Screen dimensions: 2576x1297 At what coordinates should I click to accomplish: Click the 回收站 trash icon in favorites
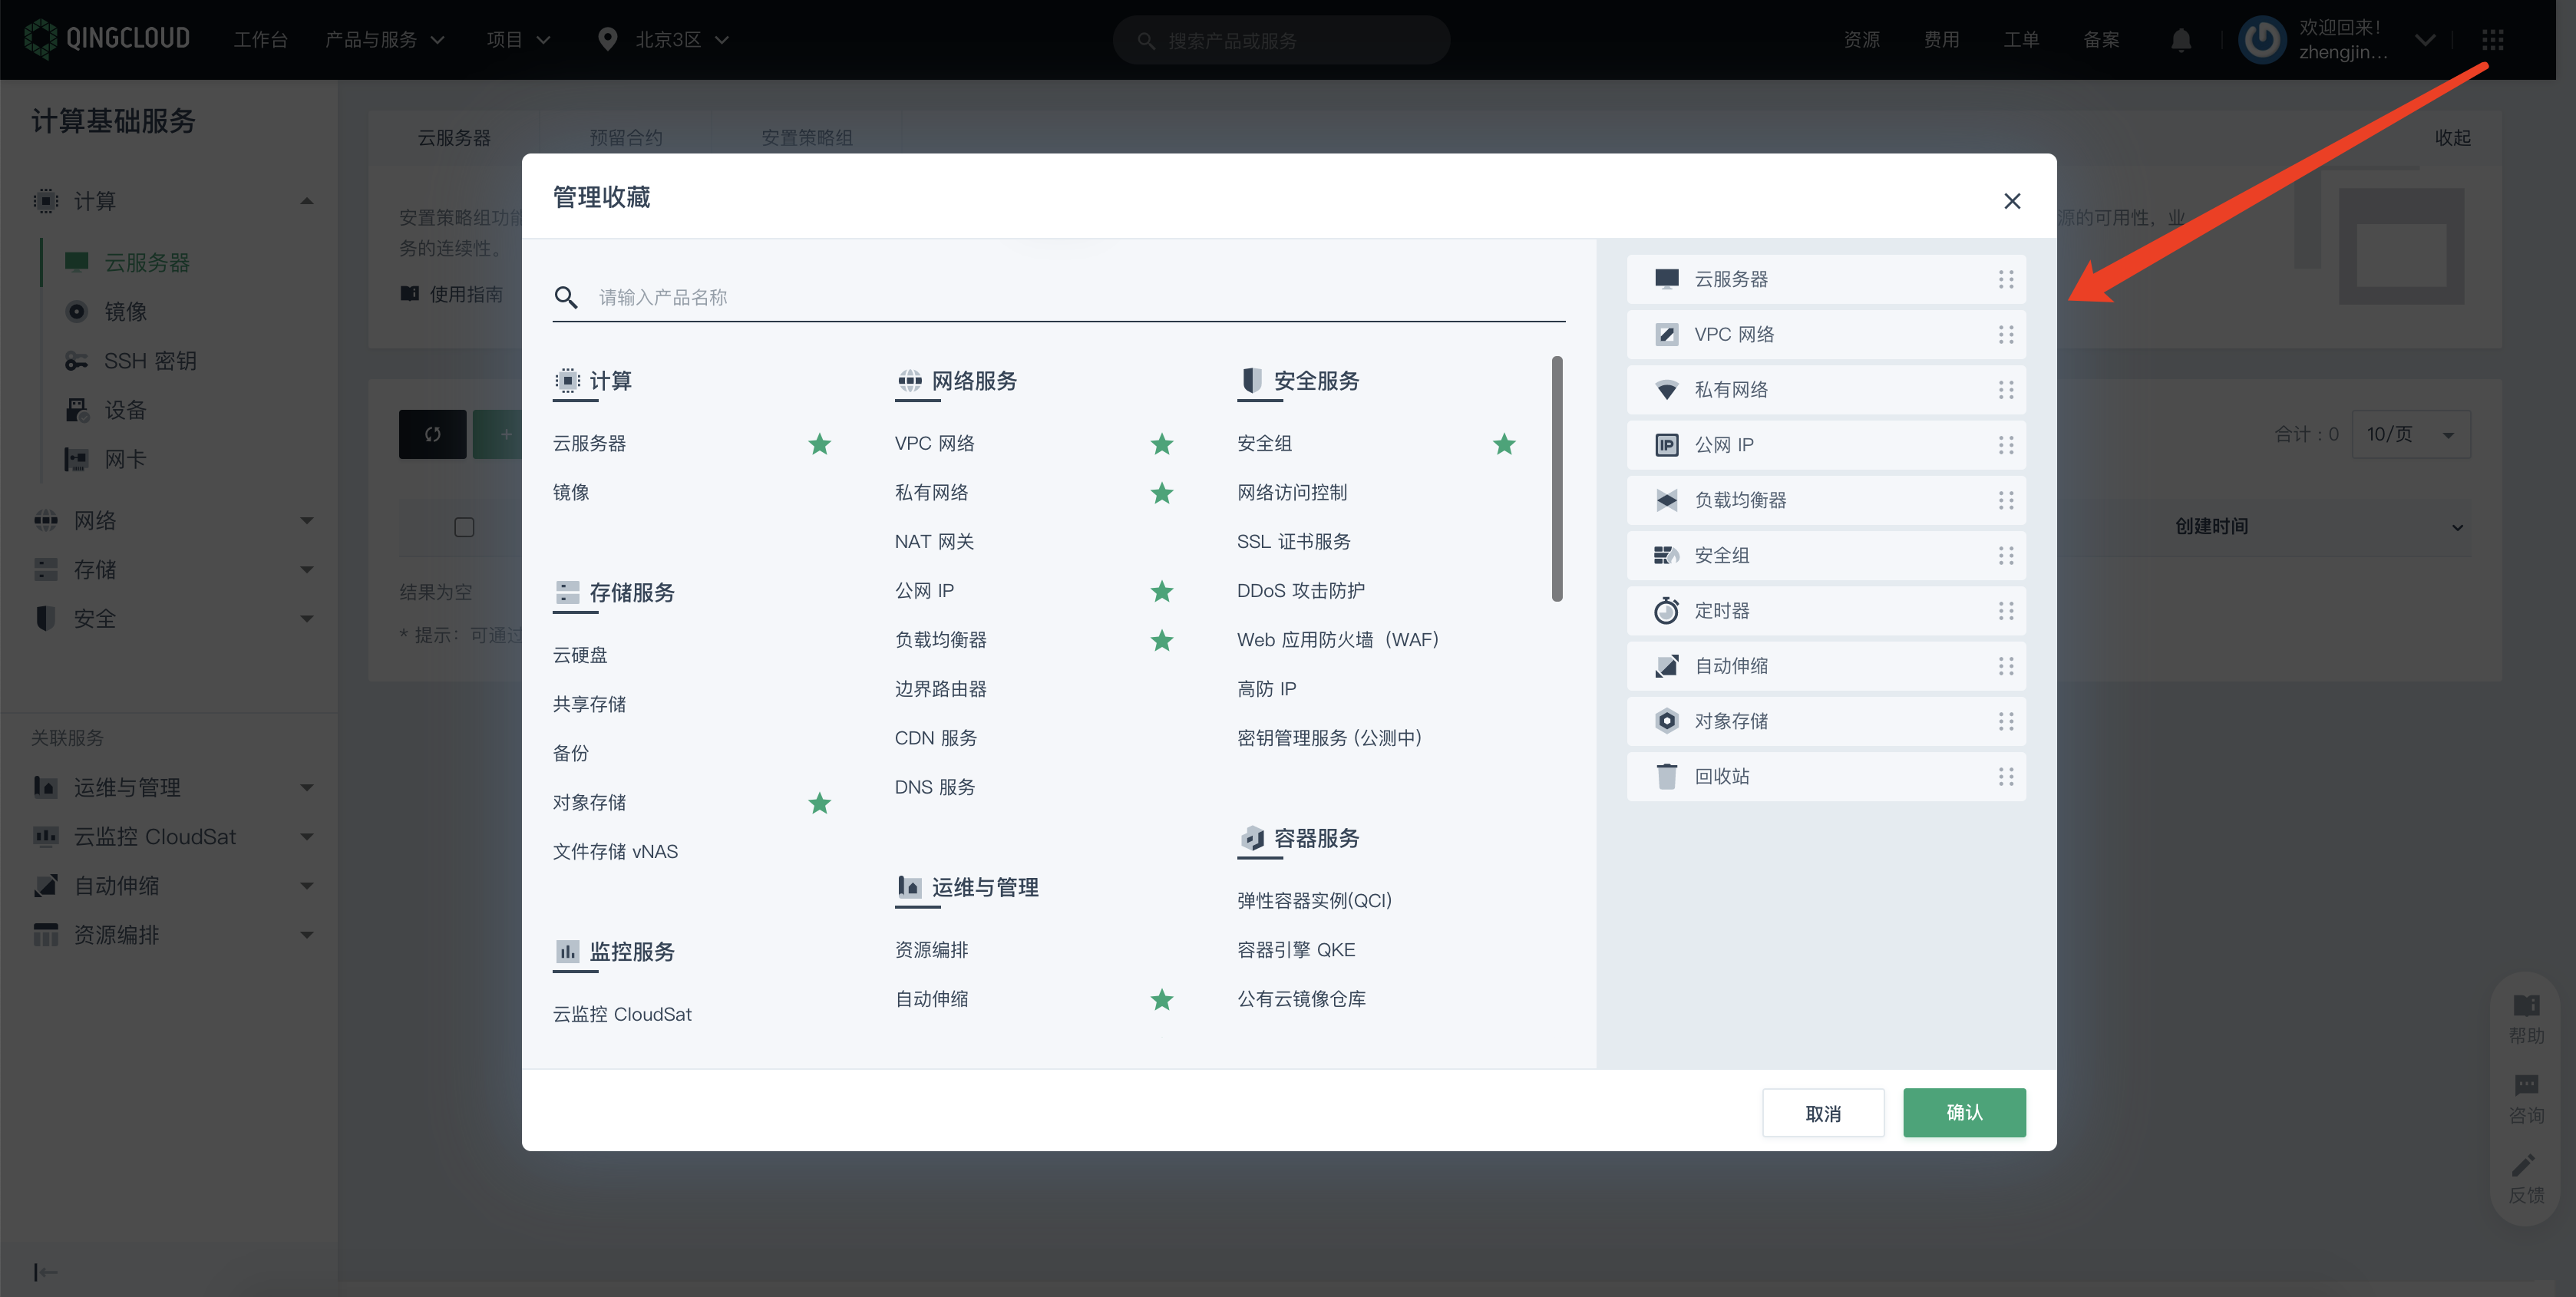[1666, 776]
